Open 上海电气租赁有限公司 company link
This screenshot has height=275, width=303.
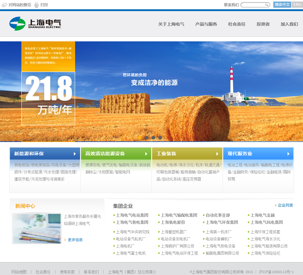point(269,246)
